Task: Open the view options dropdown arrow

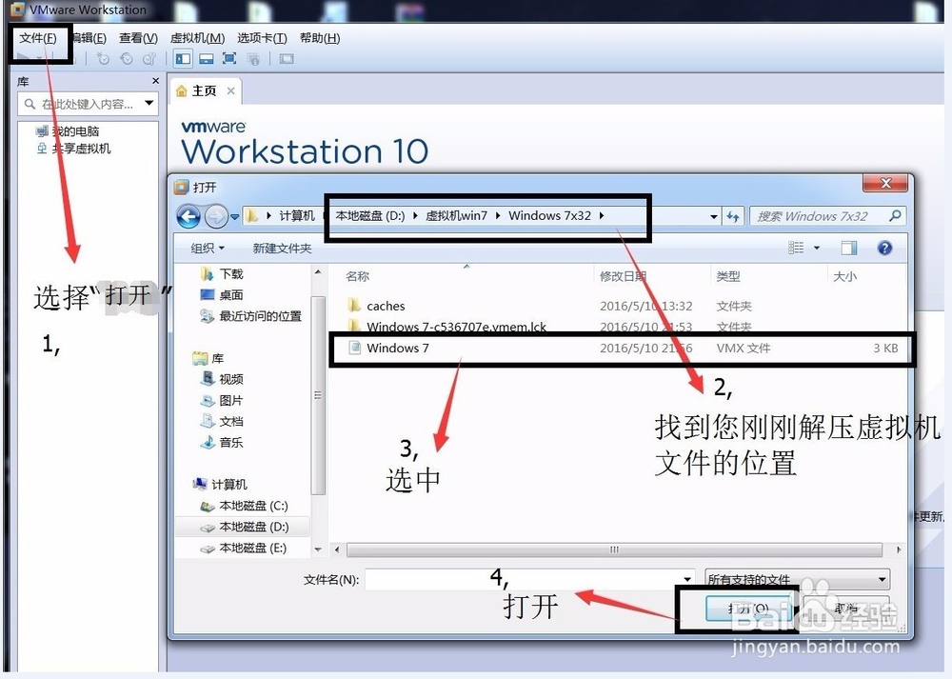Action: click(x=817, y=248)
